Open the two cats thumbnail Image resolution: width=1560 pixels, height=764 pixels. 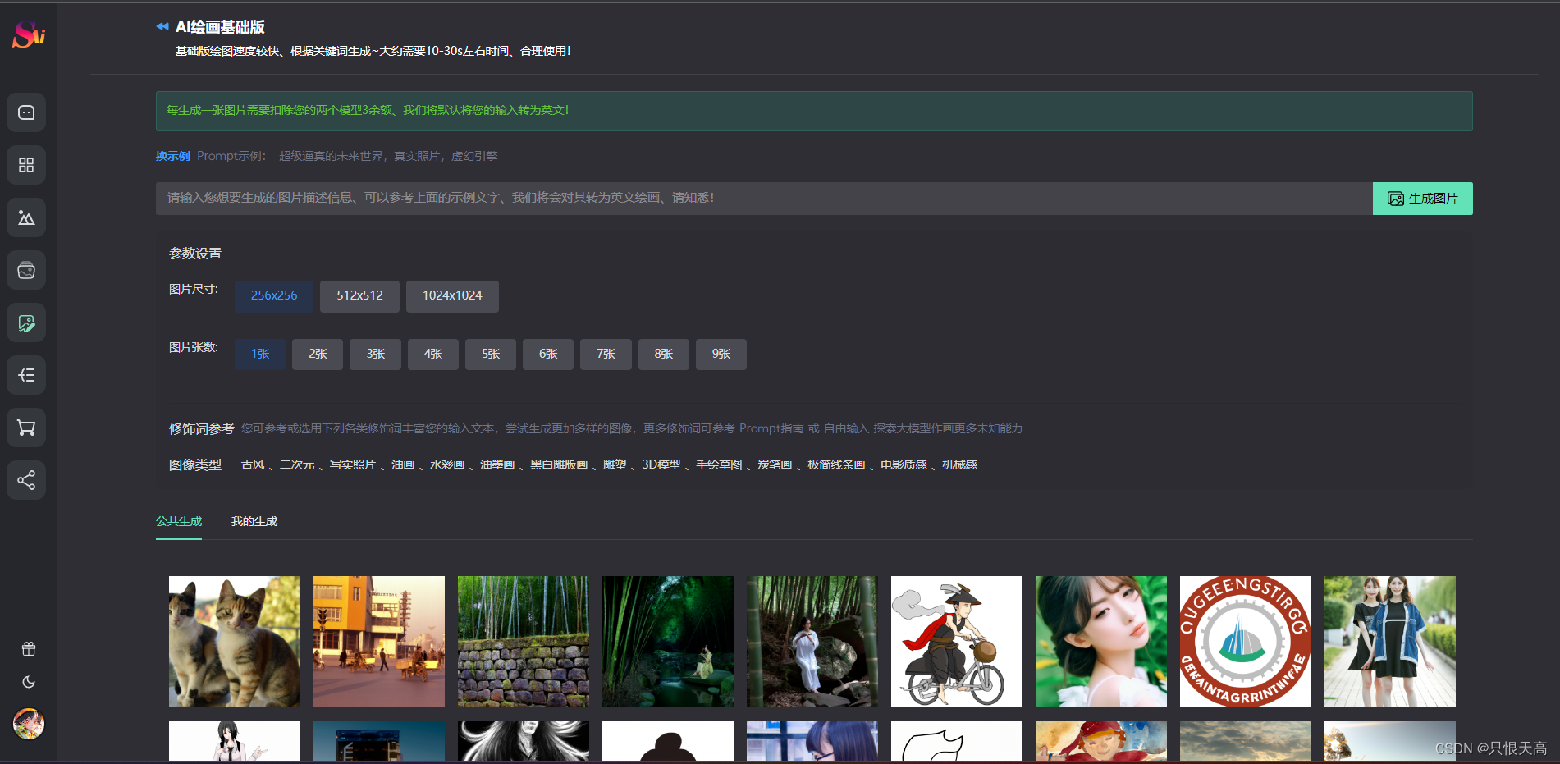[235, 642]
